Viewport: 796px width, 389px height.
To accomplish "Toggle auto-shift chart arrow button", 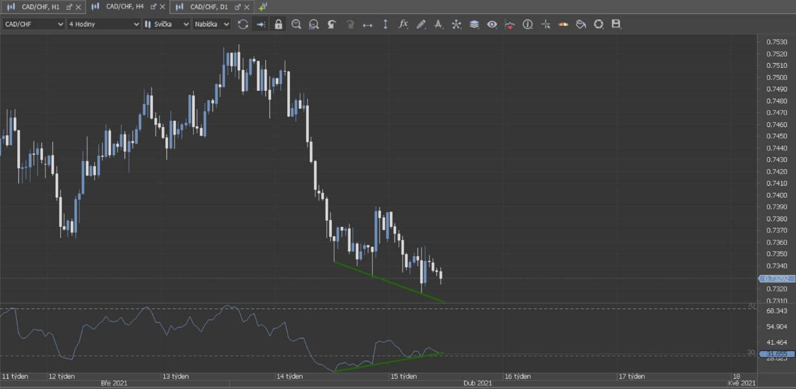I will (261, 24).
